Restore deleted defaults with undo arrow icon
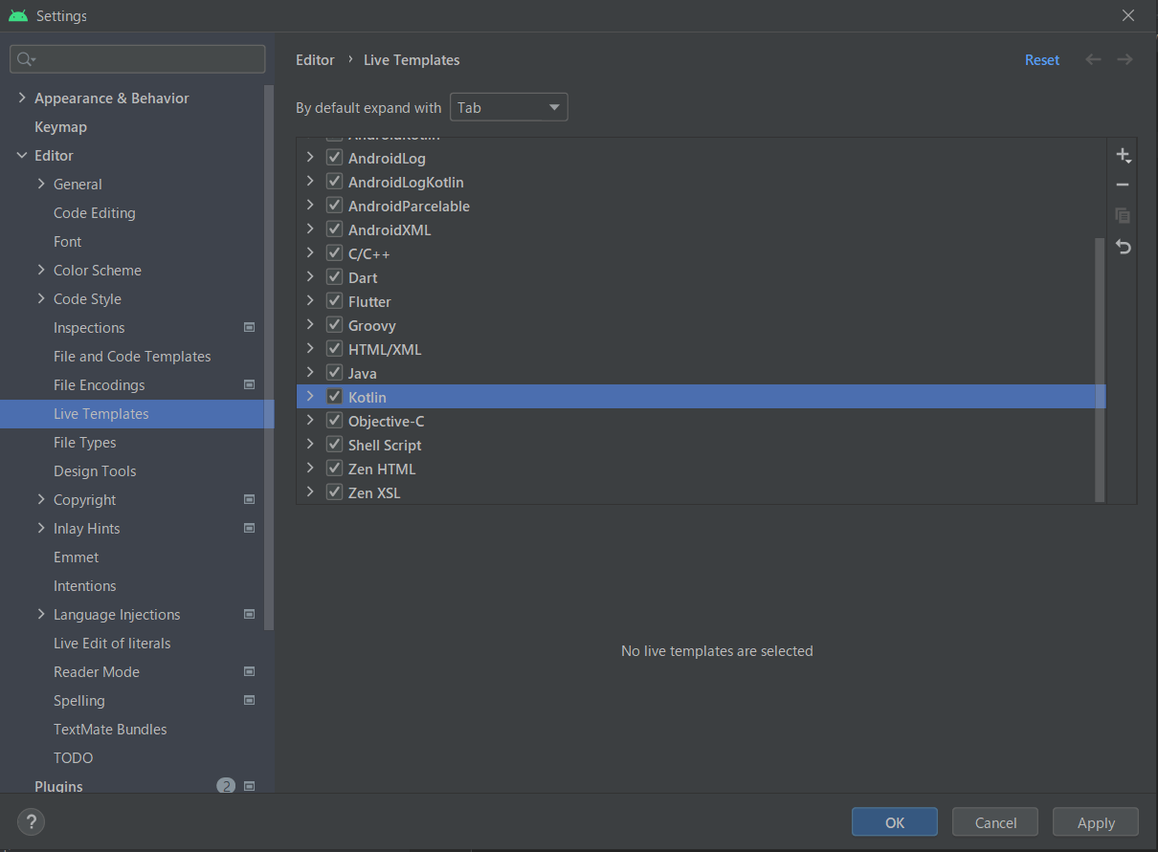Image resolution: width=1158 pixels, height=852 pixels. (x=1124, y=248)
